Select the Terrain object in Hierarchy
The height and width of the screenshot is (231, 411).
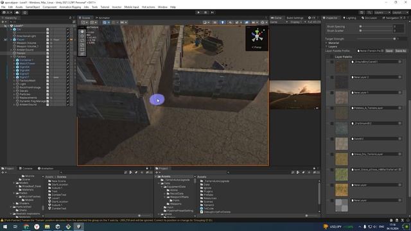coord(21,53)
